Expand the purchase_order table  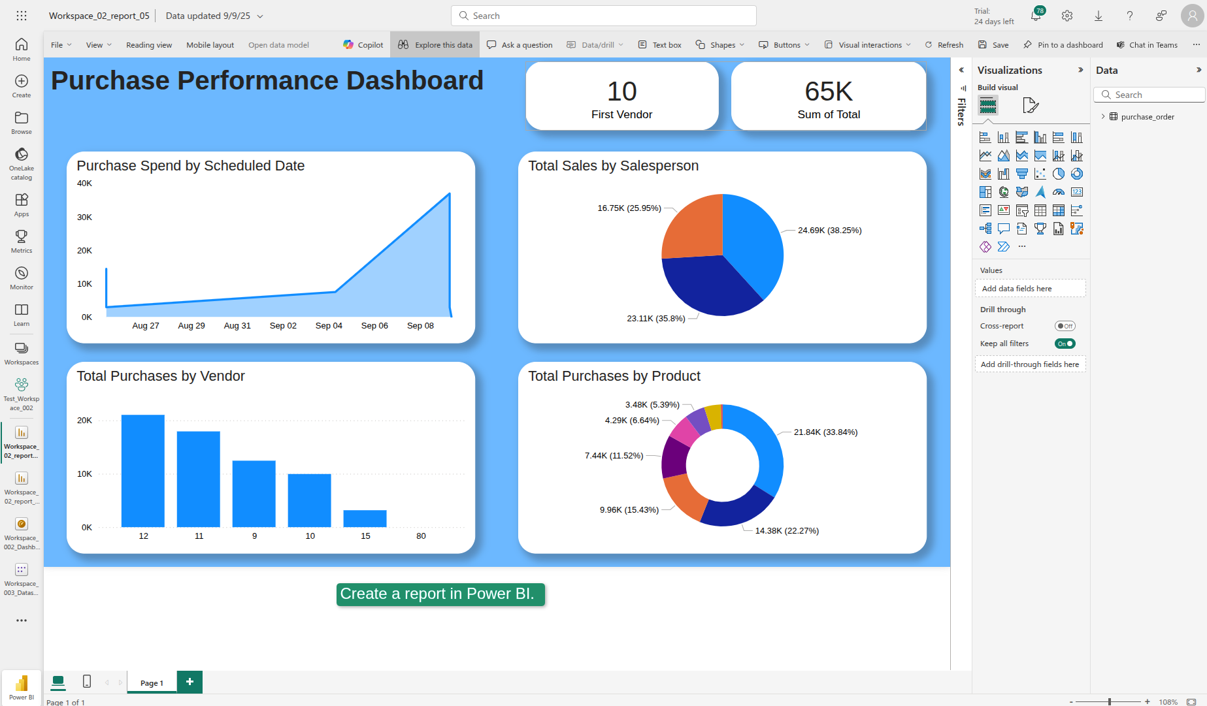[1104, 116]
